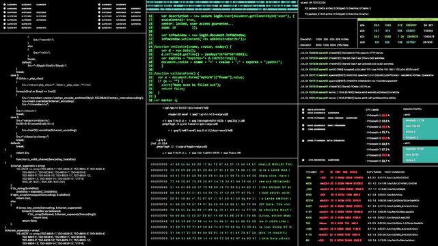
Task: Click 'function is_valid_charset' in PHP panel
Action: [46, 159]
